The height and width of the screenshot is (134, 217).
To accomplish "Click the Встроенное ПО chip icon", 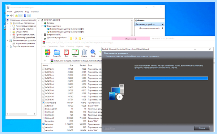I will [x=45, y=35].
